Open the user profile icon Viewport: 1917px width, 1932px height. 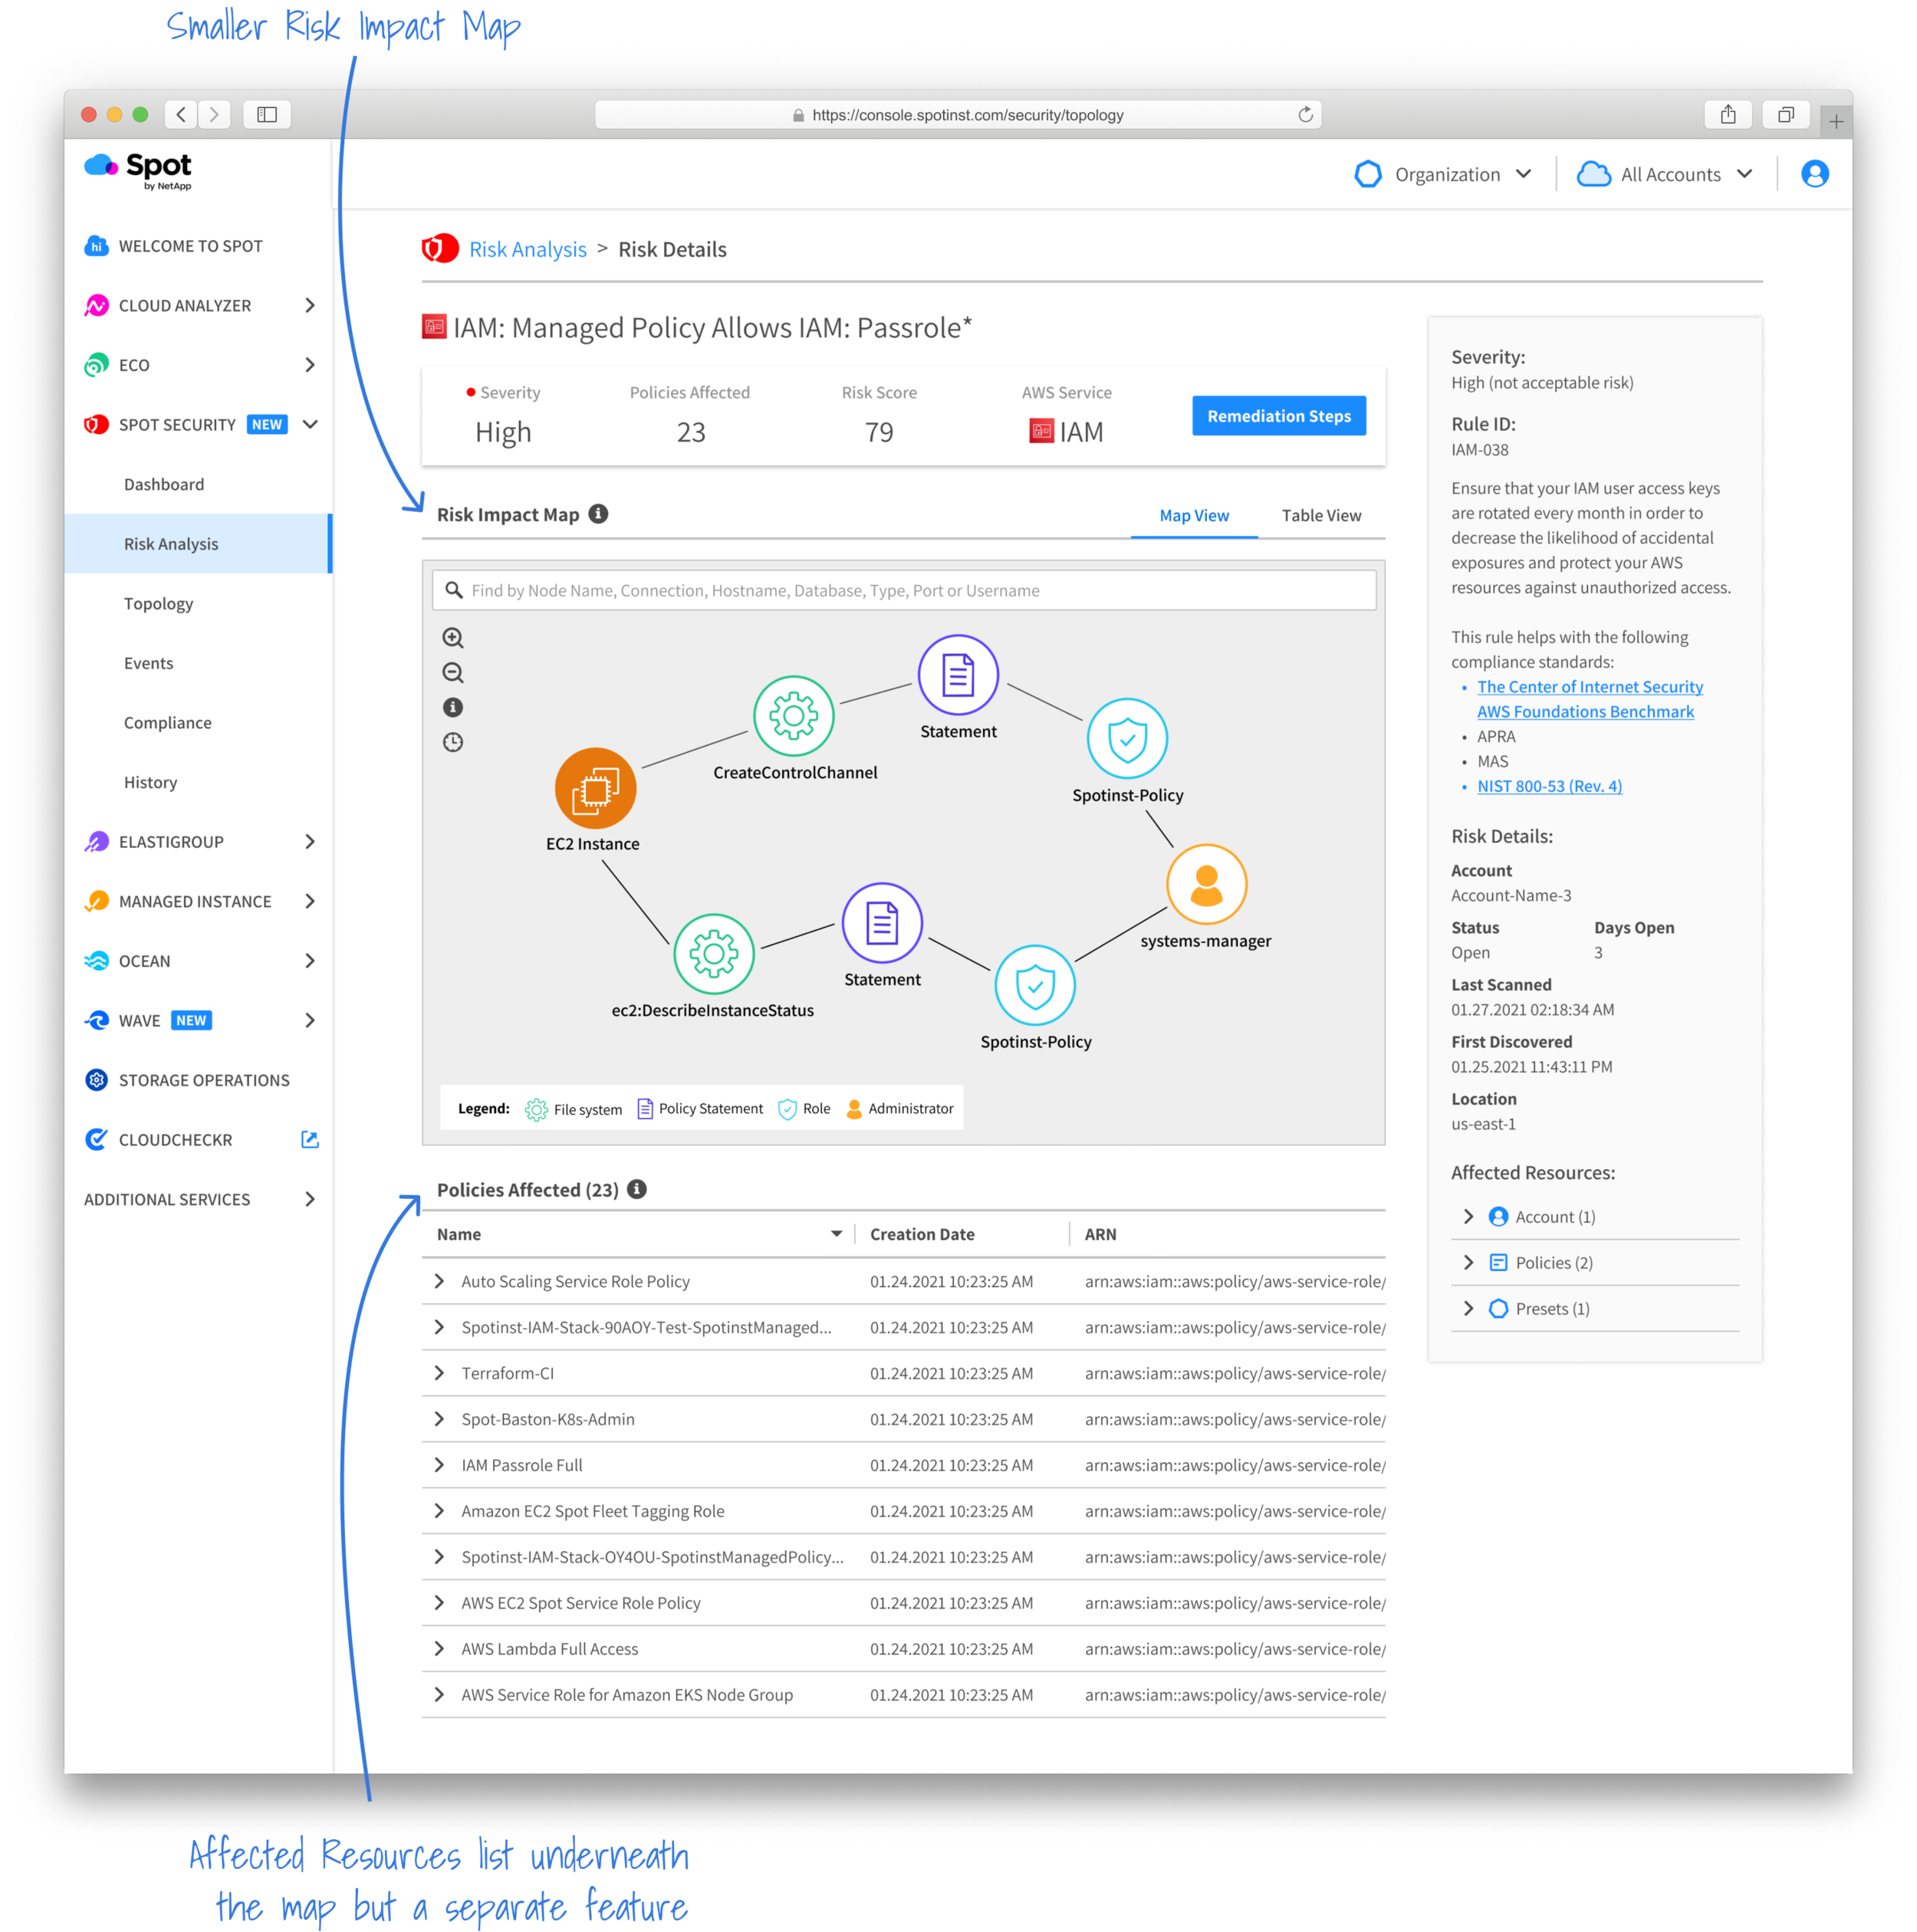1814,174
